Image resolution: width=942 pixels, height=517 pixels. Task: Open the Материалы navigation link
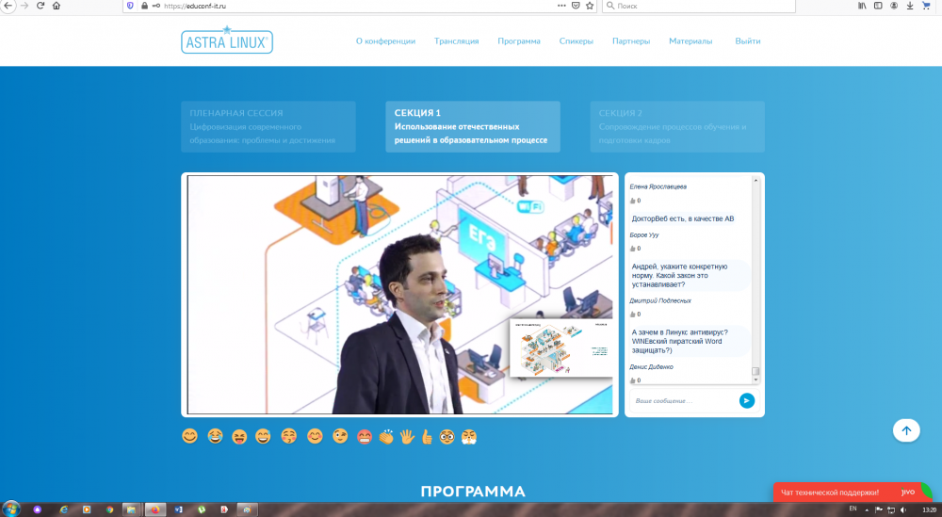tap(690, 41)
